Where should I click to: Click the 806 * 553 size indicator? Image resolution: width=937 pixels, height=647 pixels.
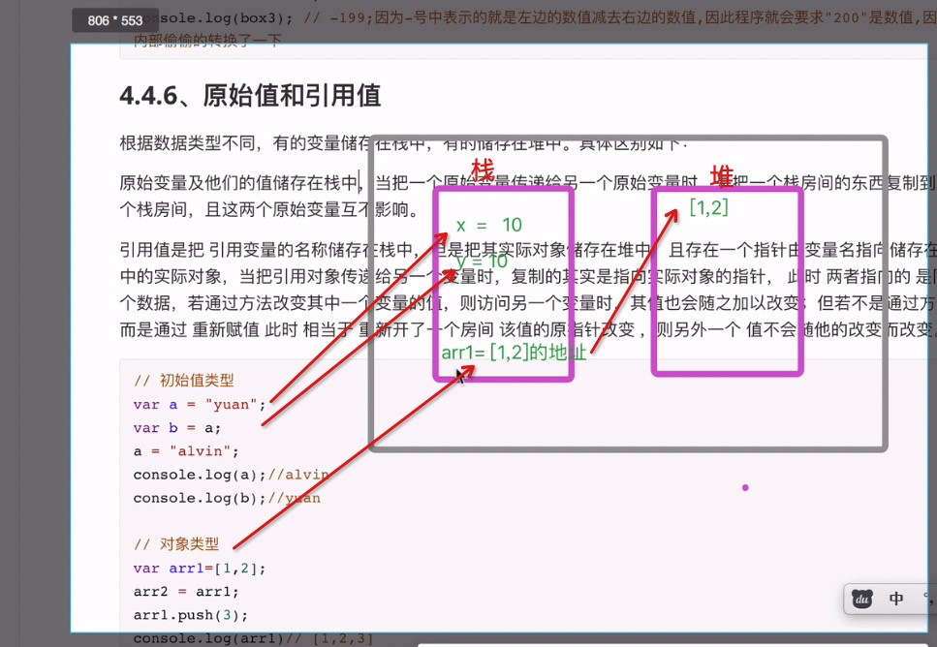[114, 20]
